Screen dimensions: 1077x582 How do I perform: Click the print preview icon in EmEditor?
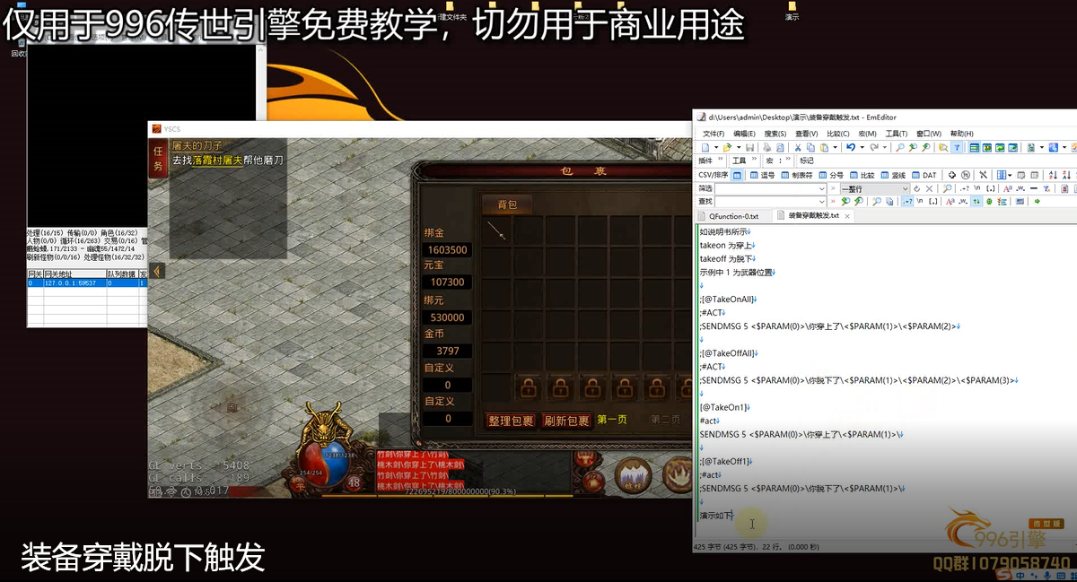pyautogui.click(x=779, y=147)
